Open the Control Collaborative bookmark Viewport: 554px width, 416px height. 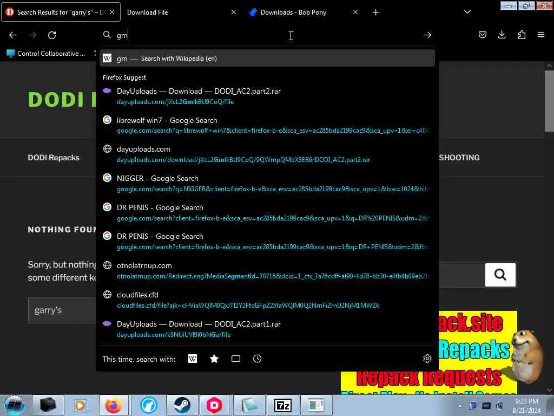[46, 54]
